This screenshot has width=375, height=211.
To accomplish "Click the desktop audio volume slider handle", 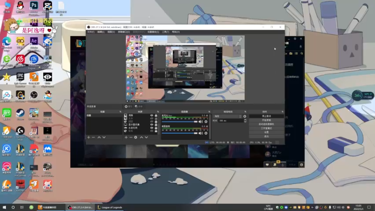I will (196, 133).
